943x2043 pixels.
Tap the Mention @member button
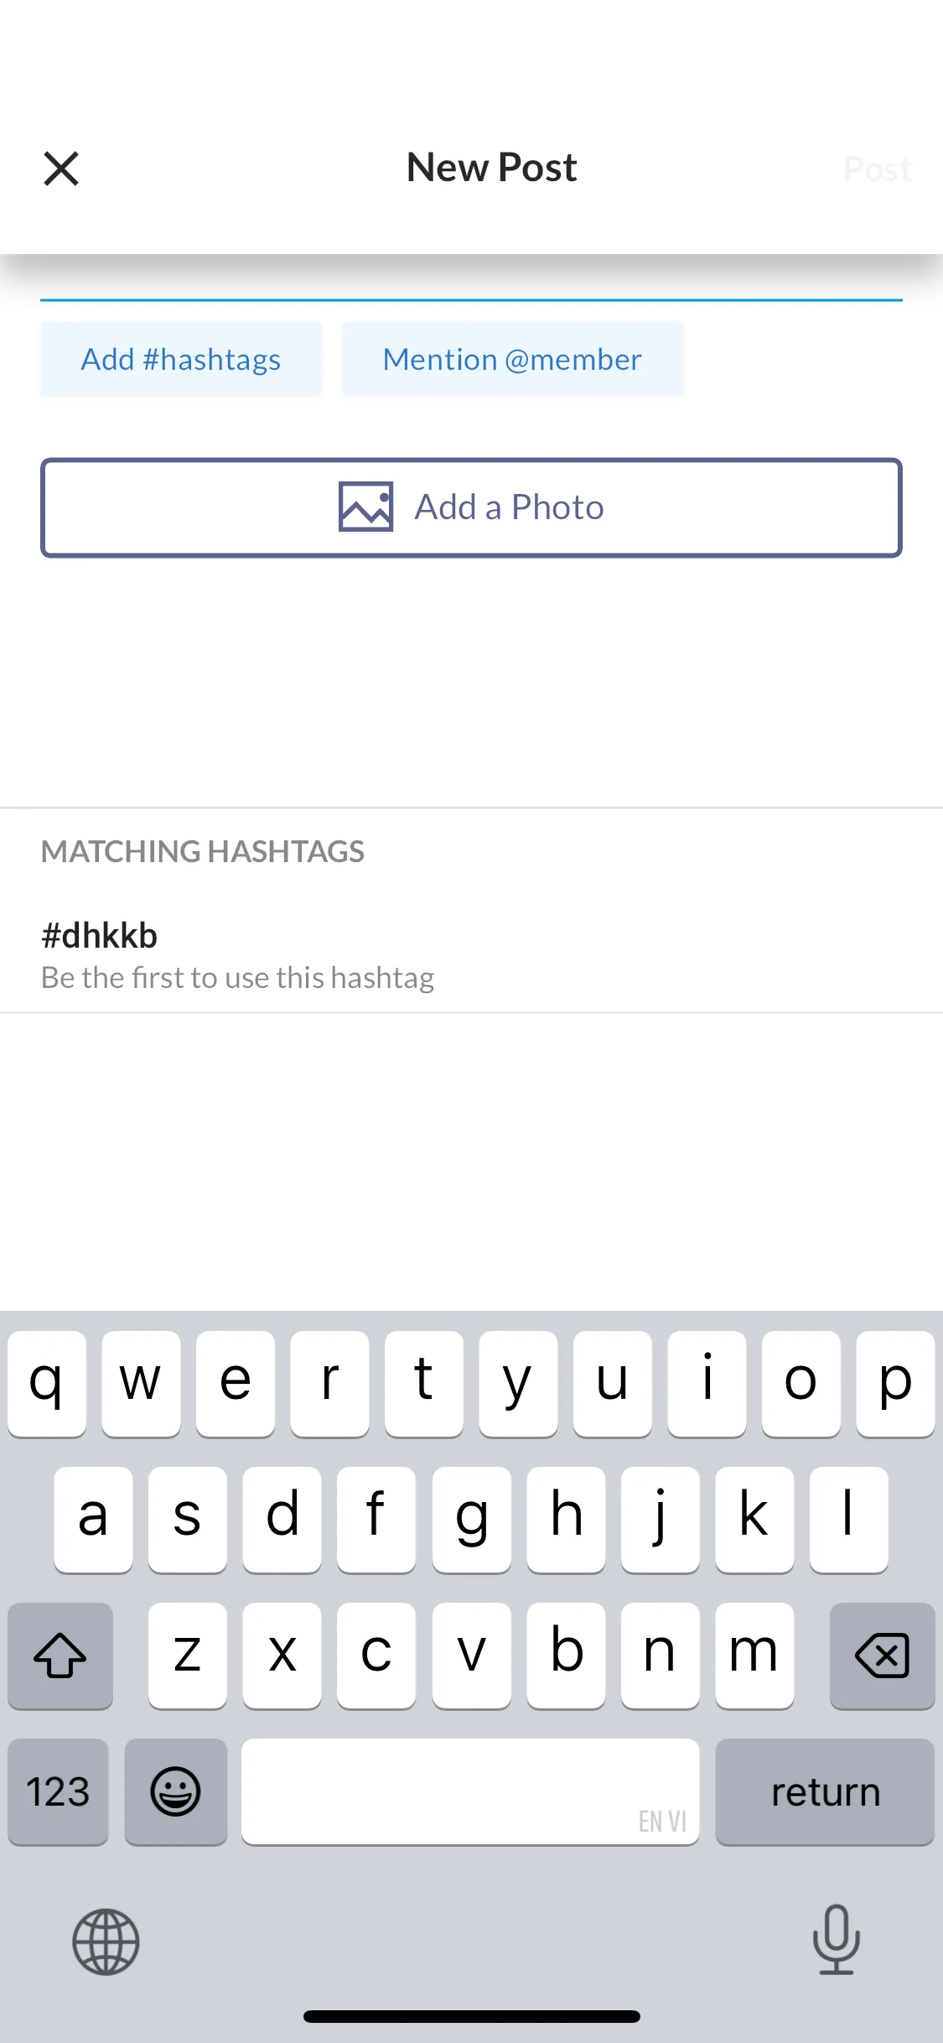pyautogui.click(x=512, y=359)
